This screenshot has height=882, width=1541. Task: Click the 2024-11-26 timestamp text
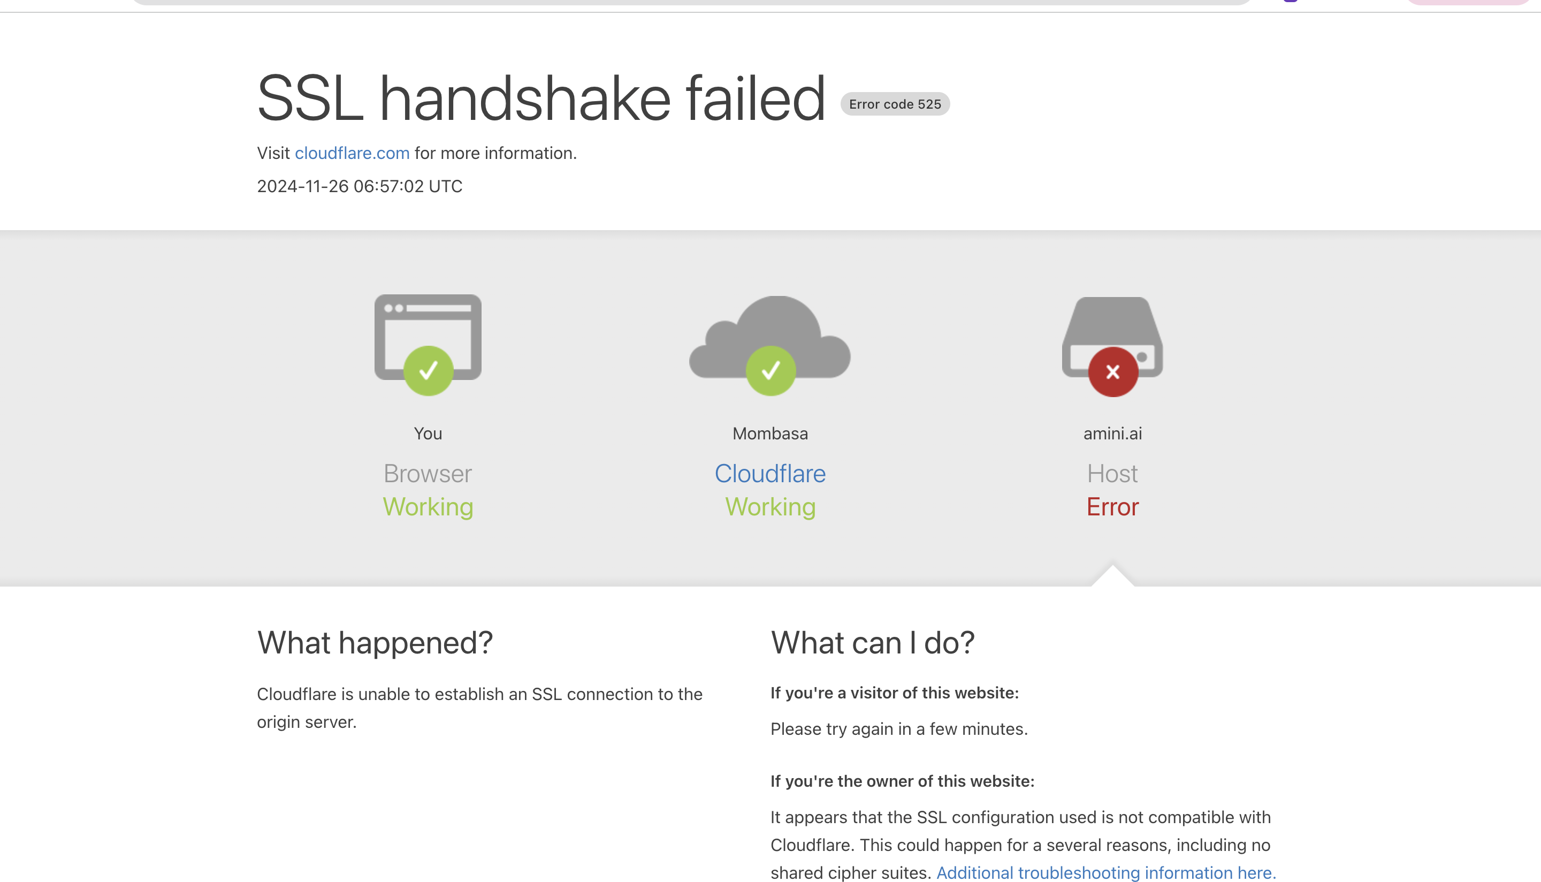[360, 187]
